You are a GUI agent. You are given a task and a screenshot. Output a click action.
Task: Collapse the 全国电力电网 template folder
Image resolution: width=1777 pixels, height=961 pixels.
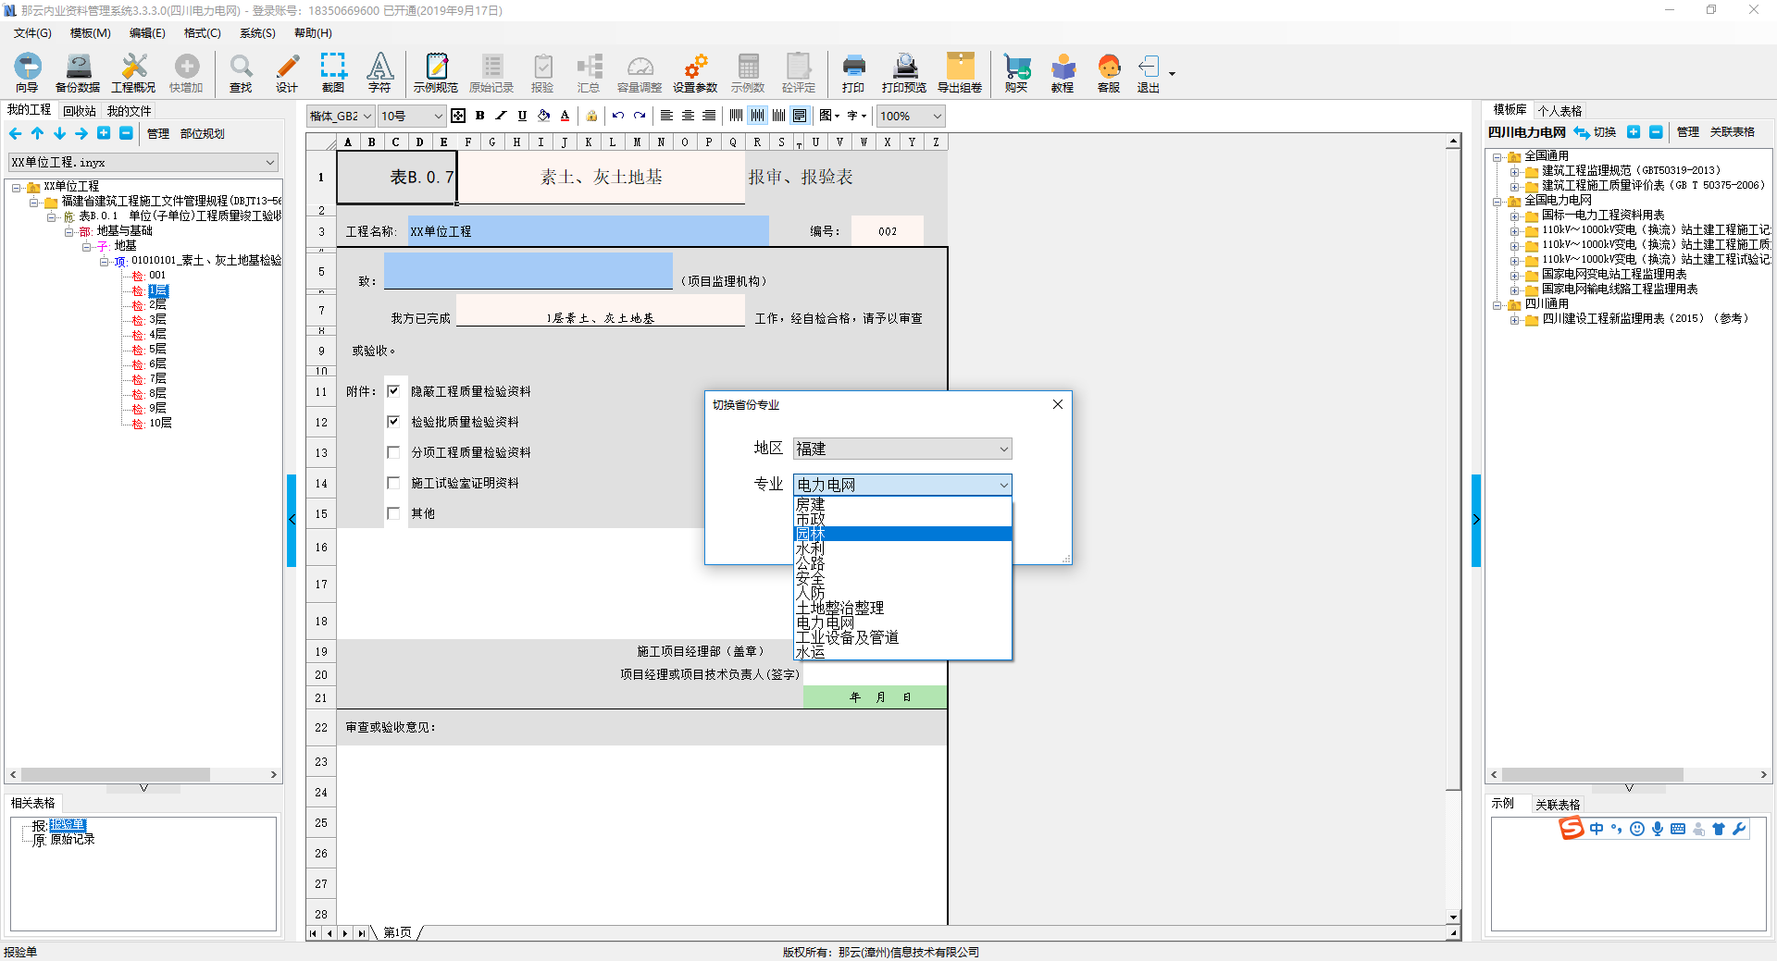point(1497,201)
